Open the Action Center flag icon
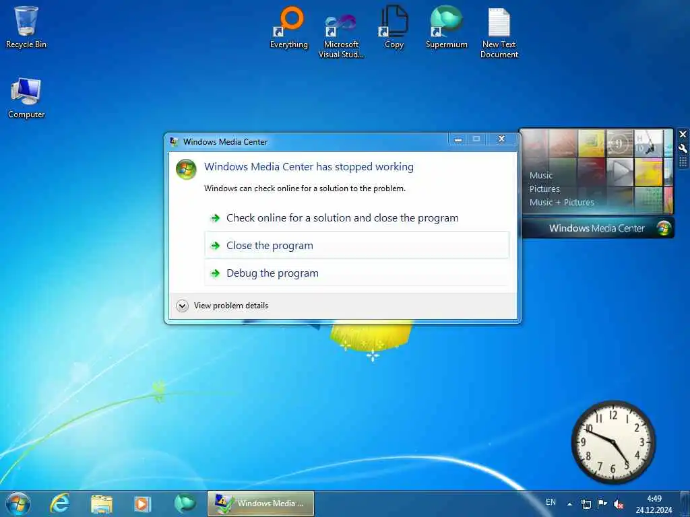Viewport: 690px width, 517px height. click(602, 504)
